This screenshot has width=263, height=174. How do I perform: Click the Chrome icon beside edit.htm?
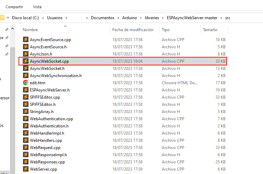pos(25,83)
